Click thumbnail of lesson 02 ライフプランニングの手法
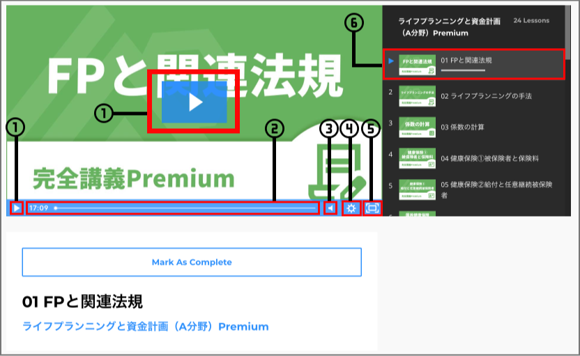This screenshot has height=356, width=580. [x=418, y=96]
